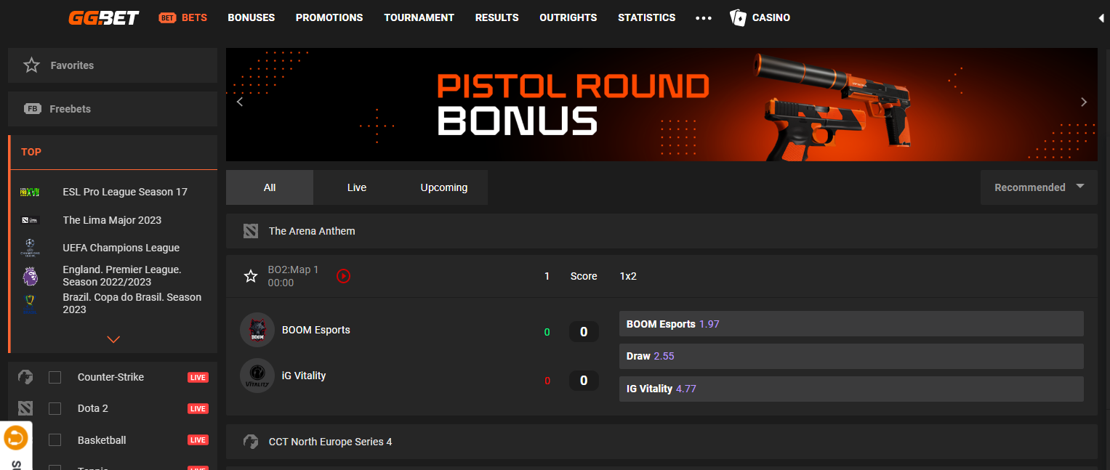Expand the TOP tournaments list with orange chevron
This screenshot has height=470, width=1110.
pos(113,339)
